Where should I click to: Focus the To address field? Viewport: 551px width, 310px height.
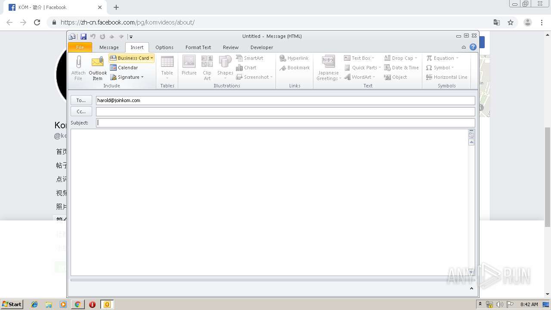[x=285, y=100]
